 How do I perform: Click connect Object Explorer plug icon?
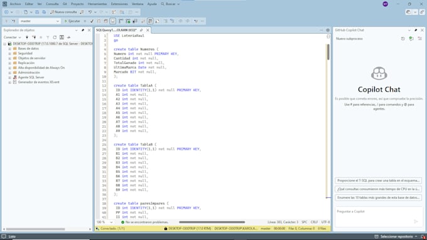coord(26,37)
